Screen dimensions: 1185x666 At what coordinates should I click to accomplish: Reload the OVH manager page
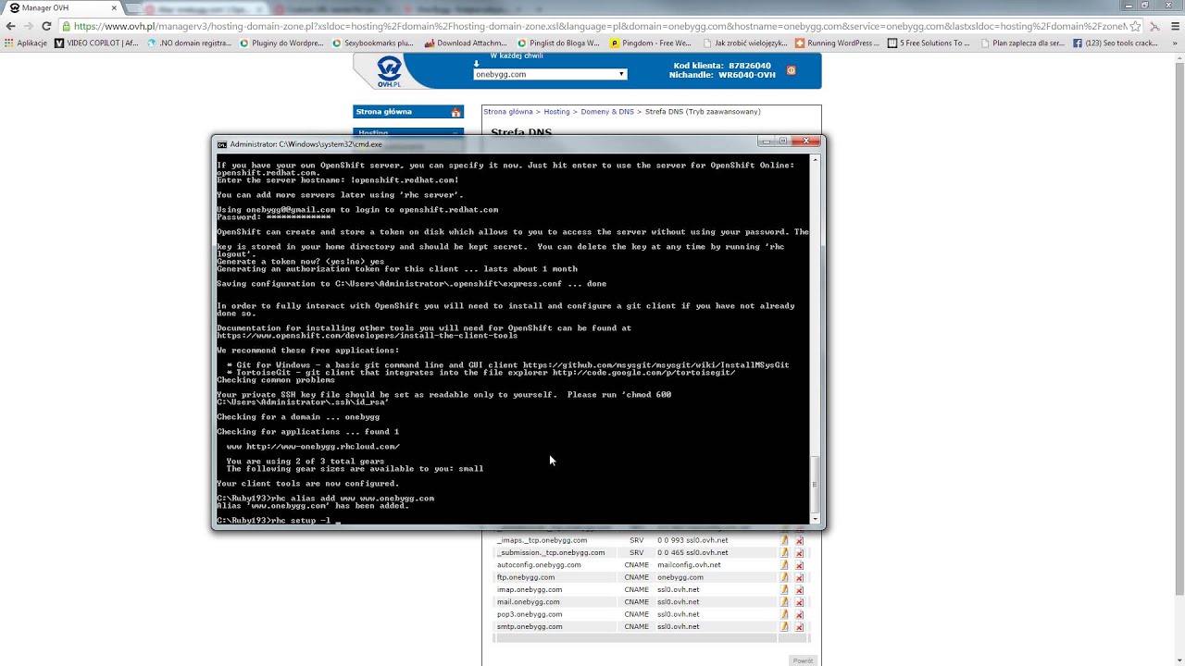pyautogui.click(x=46, y=26)
